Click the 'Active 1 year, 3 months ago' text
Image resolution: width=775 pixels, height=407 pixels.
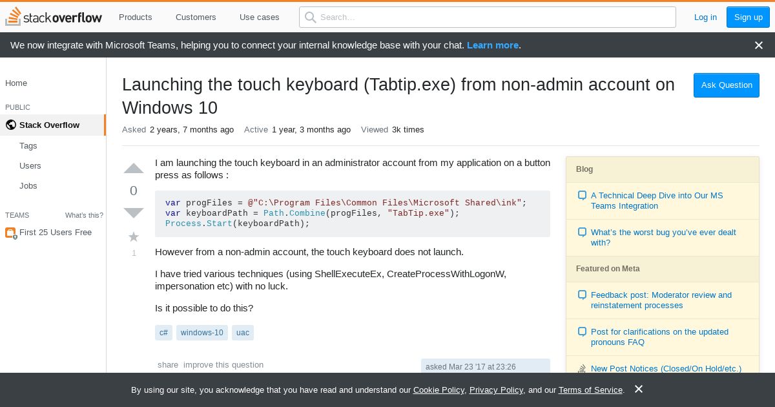(297, 130)
